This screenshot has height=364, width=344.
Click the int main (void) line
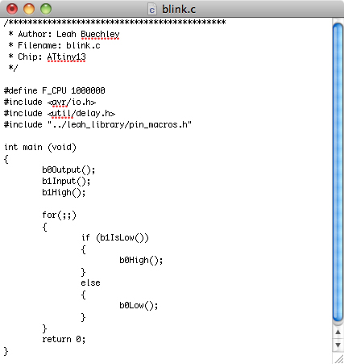pos(40,148)
